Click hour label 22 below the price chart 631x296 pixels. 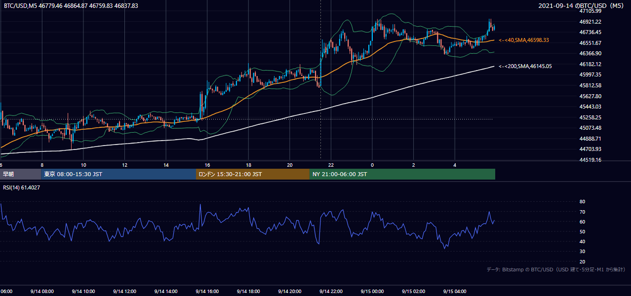(331, 165)
